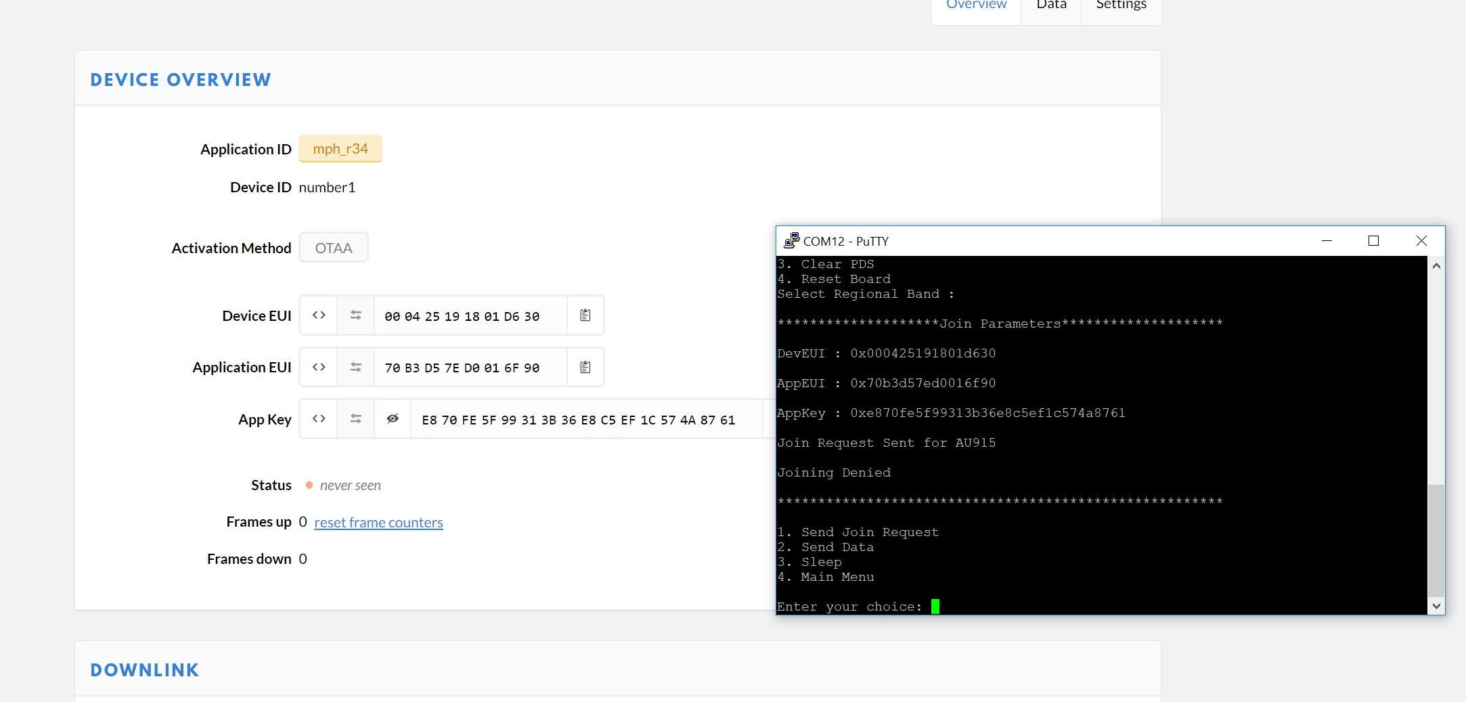Swap byte order of Device EUI

[x=355, y=315]
